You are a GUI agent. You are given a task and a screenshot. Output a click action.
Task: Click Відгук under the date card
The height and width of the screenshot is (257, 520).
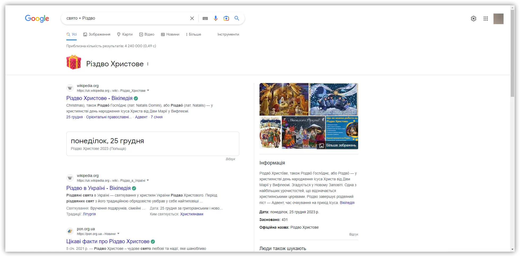tap(231, 159)
